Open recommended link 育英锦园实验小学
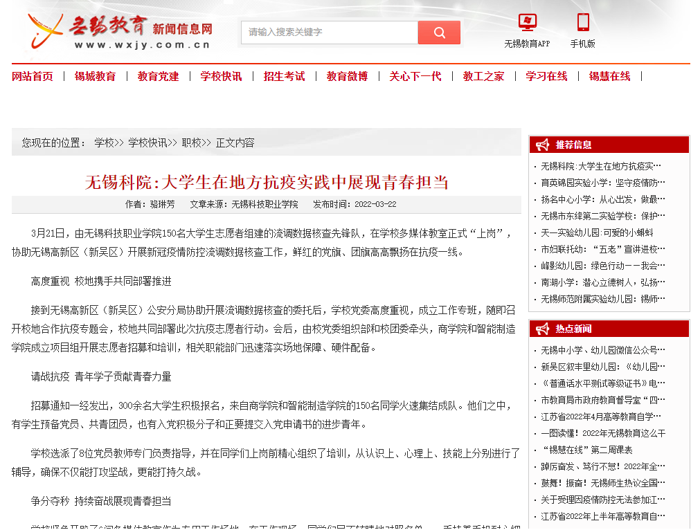The width and height of the screenshot is (700, 530). pos(602,183)
